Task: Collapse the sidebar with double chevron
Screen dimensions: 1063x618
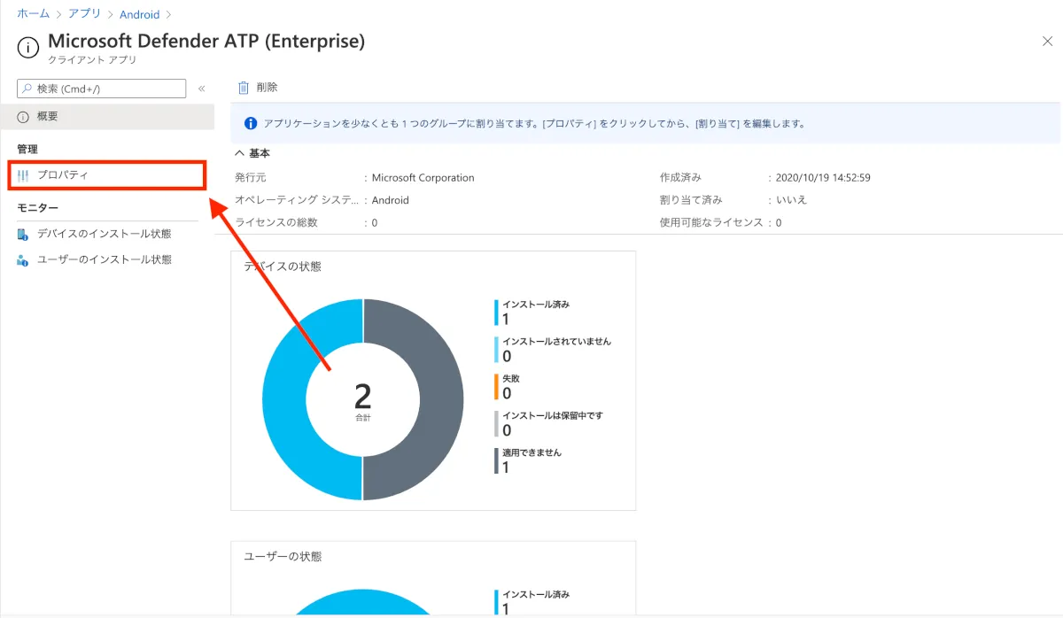Action: [x=201, y=89]
